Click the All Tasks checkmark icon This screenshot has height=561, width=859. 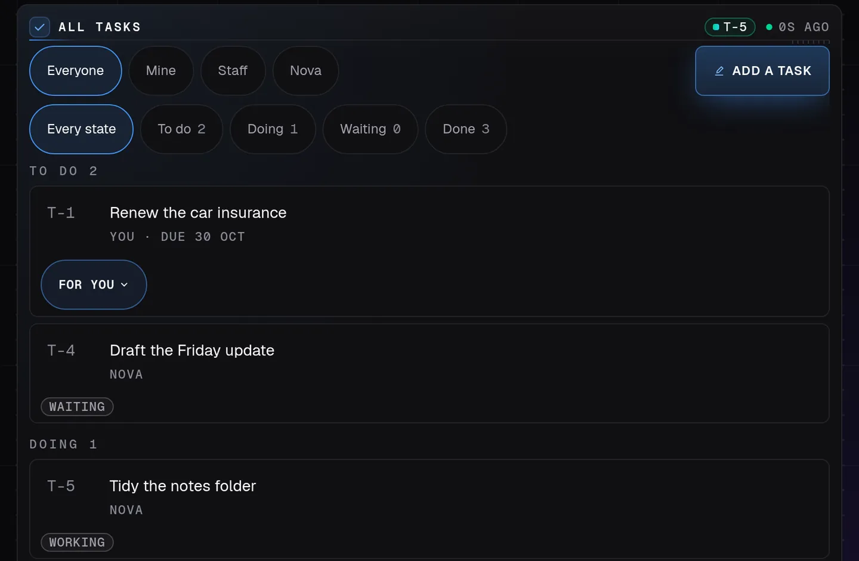pos(39,27)
